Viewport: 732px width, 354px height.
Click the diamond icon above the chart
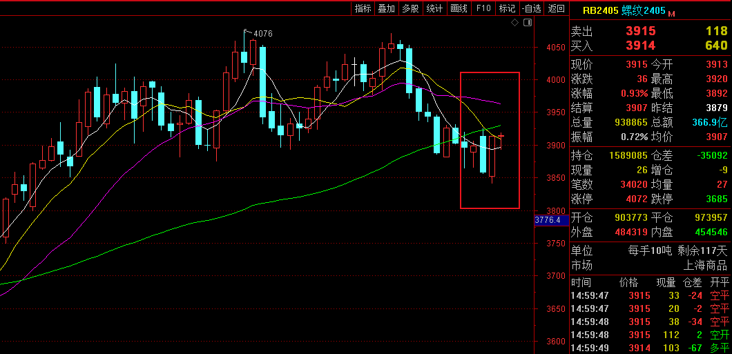[514, 23]
